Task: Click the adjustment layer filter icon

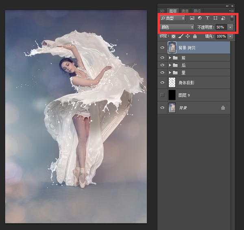Action: [200, 18]
